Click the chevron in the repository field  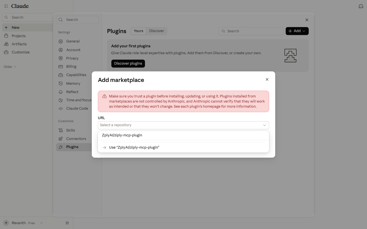tap(265, 125)
